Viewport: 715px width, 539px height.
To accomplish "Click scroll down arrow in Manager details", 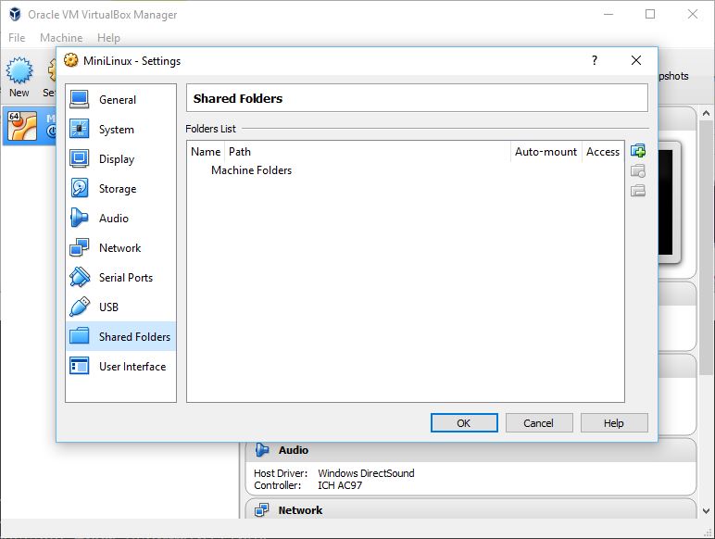I will coord(706,510).
